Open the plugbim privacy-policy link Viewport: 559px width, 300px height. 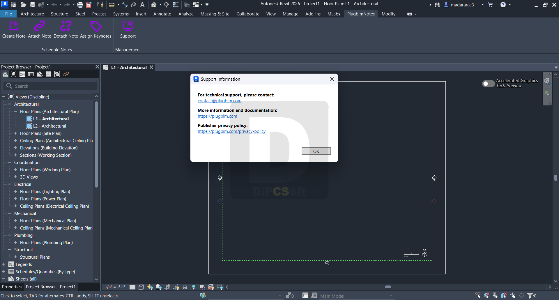coord(232,131)
